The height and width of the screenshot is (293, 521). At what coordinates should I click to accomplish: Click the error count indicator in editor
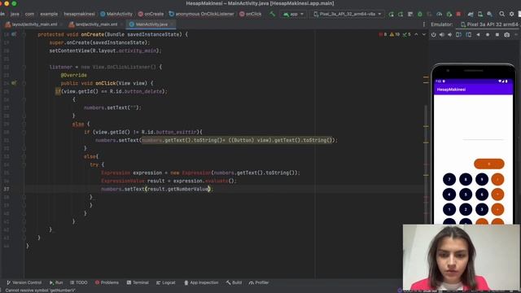(x=383, y=34)
